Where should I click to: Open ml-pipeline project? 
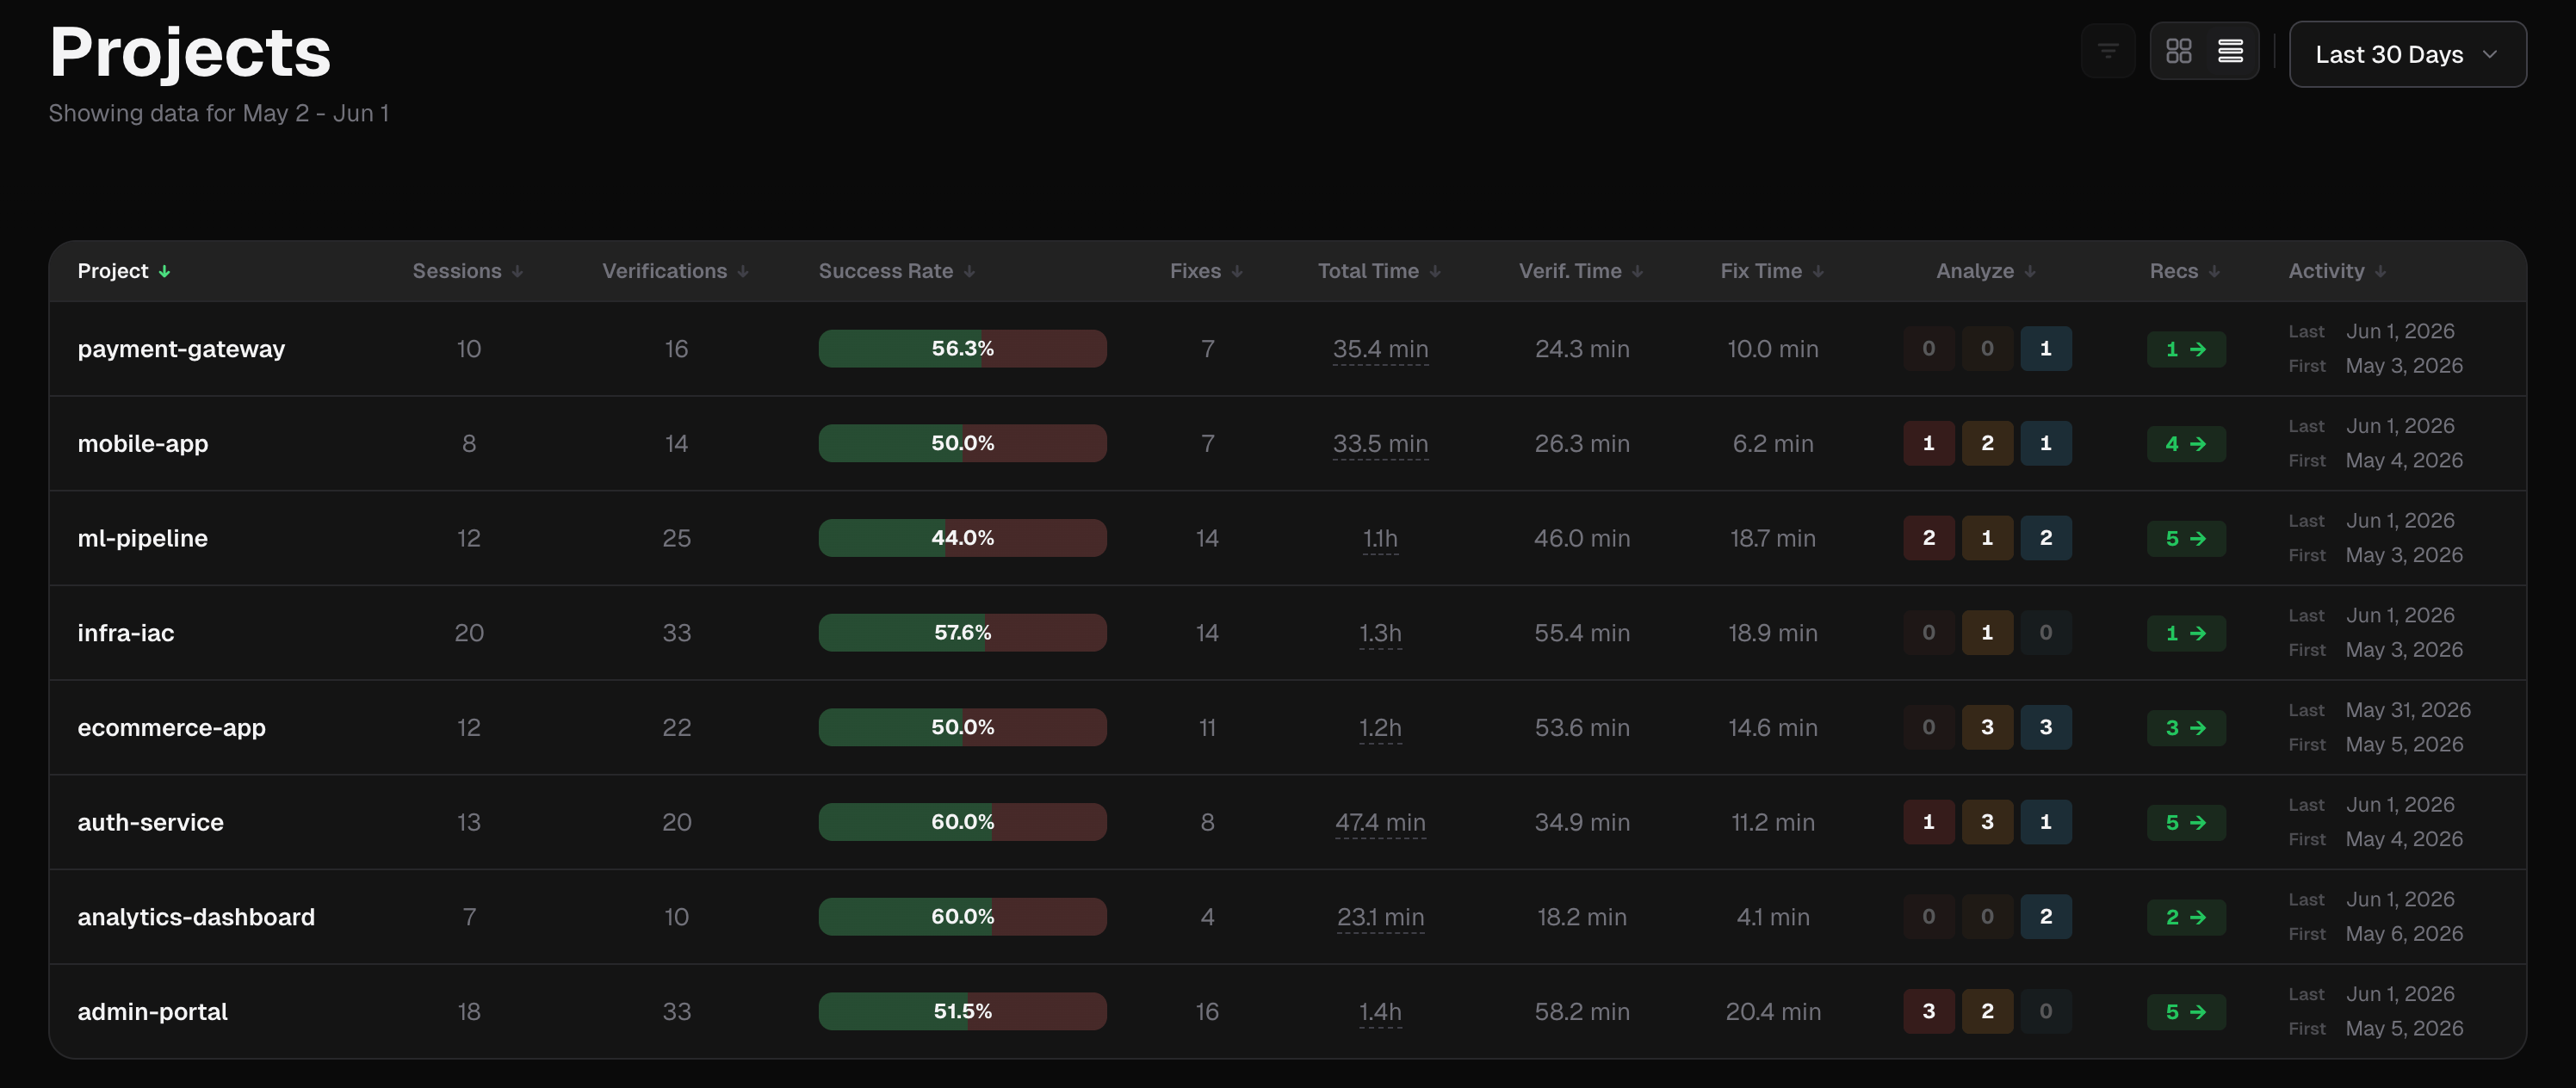click(143, 538)
